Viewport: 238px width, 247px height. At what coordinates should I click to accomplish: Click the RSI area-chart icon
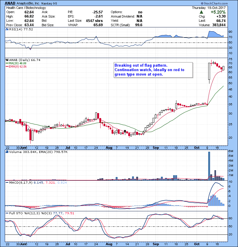tap(7, 29)
